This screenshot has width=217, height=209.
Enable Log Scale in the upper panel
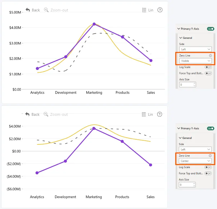click(208, 67)
